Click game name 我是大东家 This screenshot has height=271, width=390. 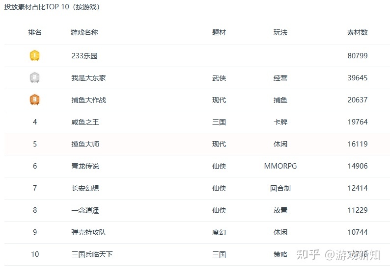(x=89, y=78)
